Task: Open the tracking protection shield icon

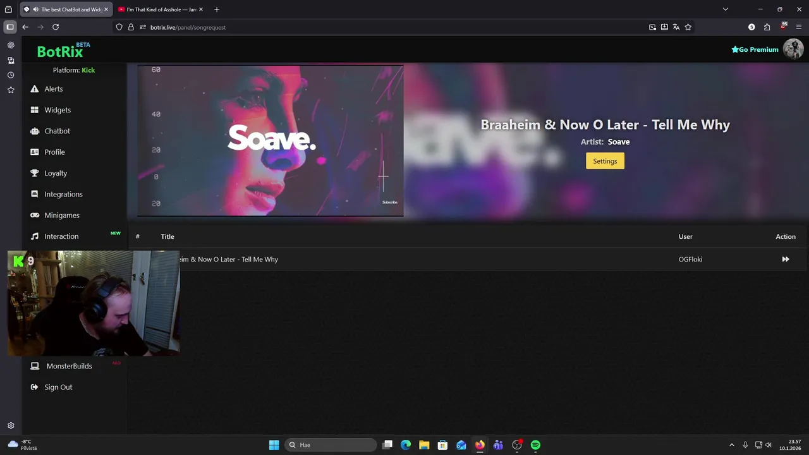Action: point(119,27)
